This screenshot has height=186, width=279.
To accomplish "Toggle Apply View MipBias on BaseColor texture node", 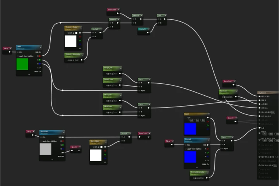I will pyautogui.click(x=41, y=141).
